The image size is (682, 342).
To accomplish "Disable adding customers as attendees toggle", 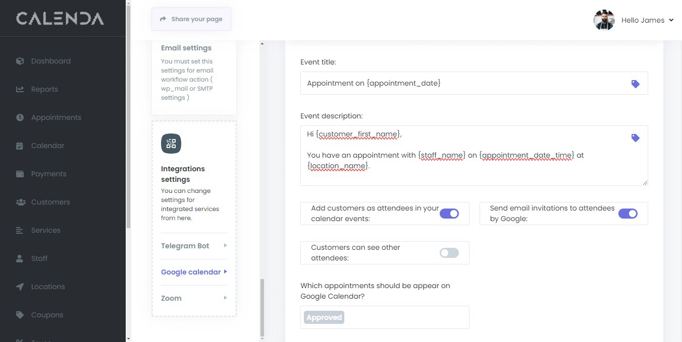I will point(449,214).
